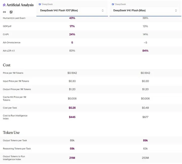Click the $677 cost value
This screenshot has width=182, height=164.
[145, 117]
